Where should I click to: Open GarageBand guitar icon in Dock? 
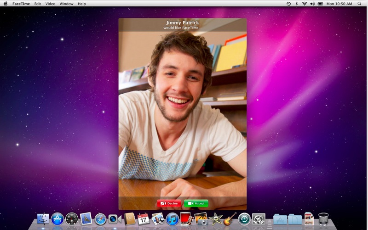point(230,219)
